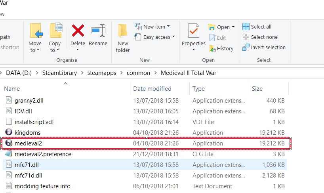Select Medieval II Total War breadcrumb

[189, 73]
